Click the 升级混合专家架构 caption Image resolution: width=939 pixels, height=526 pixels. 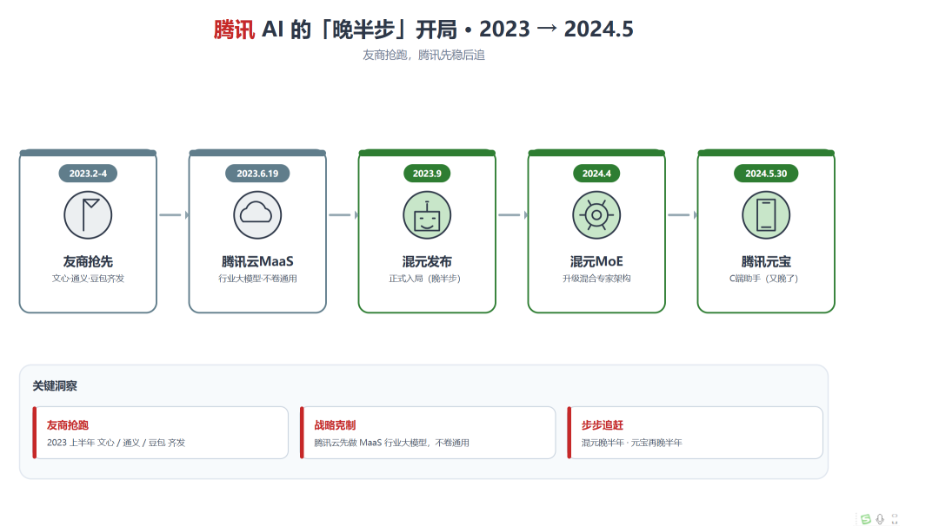coord(596,279)
